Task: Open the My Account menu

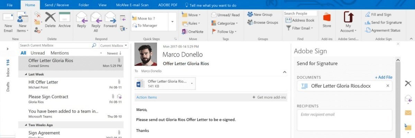Action: 348,22
